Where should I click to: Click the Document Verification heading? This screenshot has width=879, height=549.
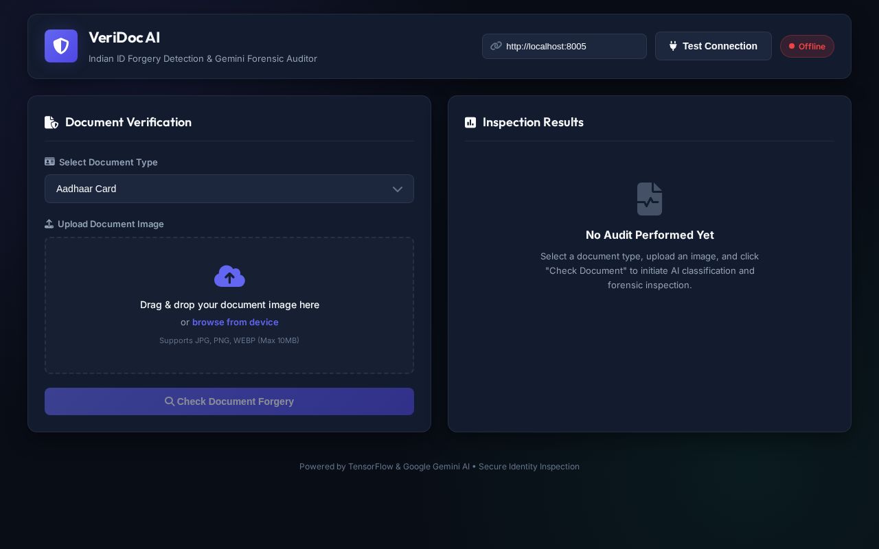coord(128,122)
